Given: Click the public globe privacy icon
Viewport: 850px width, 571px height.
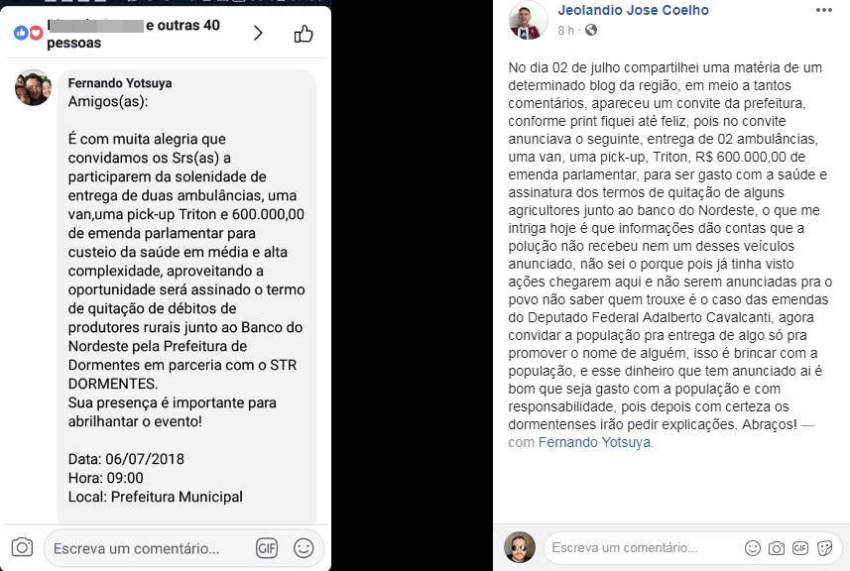Looking at the screenshot, I should click(x=591, y=31).
